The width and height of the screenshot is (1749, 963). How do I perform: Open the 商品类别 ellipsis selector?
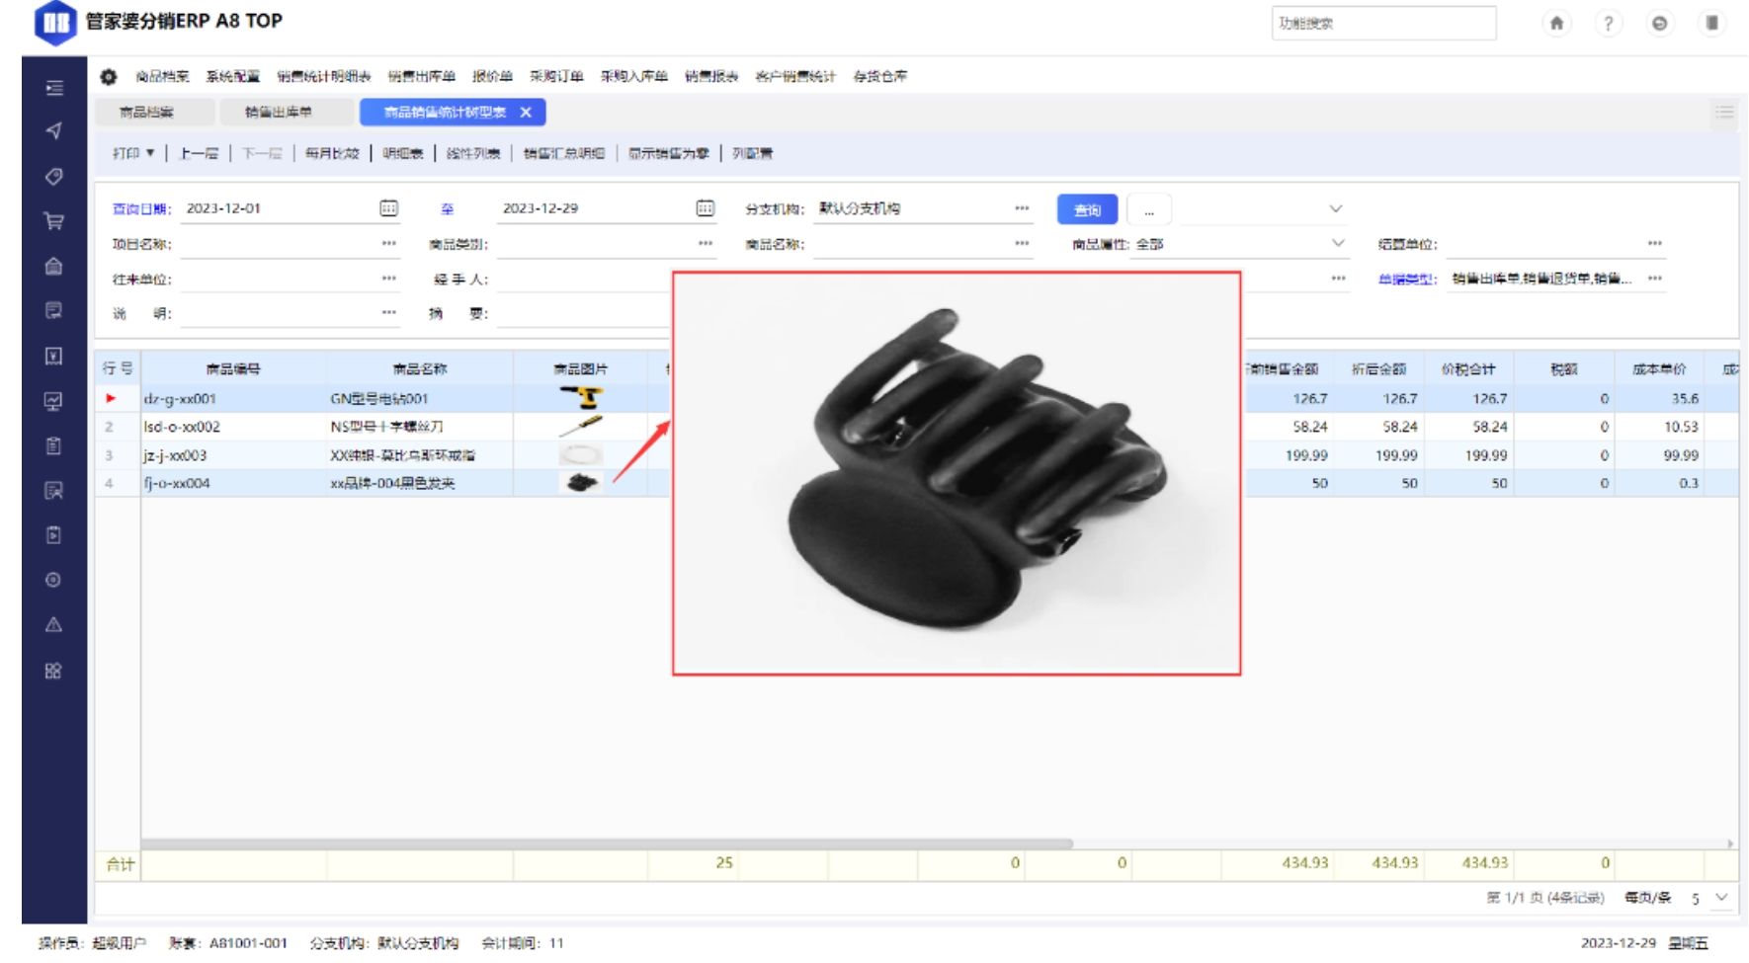pyautogui.click(x=706, y=243)
